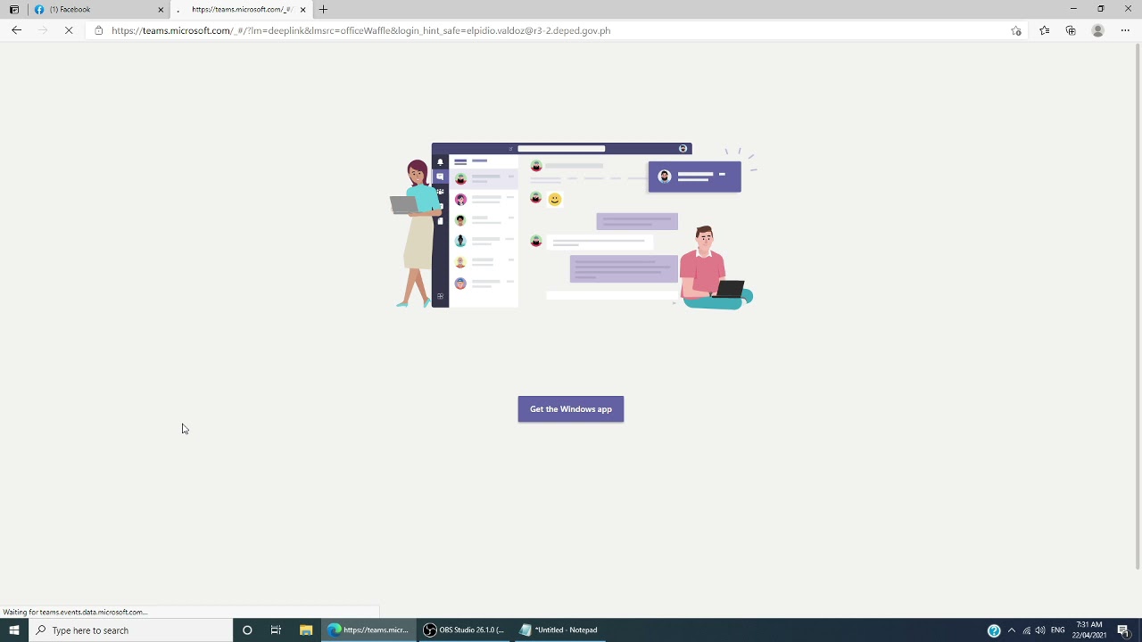This screenshot has height=642, width=1142.
Task: View site information lock icon
Action: pyautogui.click(x=98, y=30)
